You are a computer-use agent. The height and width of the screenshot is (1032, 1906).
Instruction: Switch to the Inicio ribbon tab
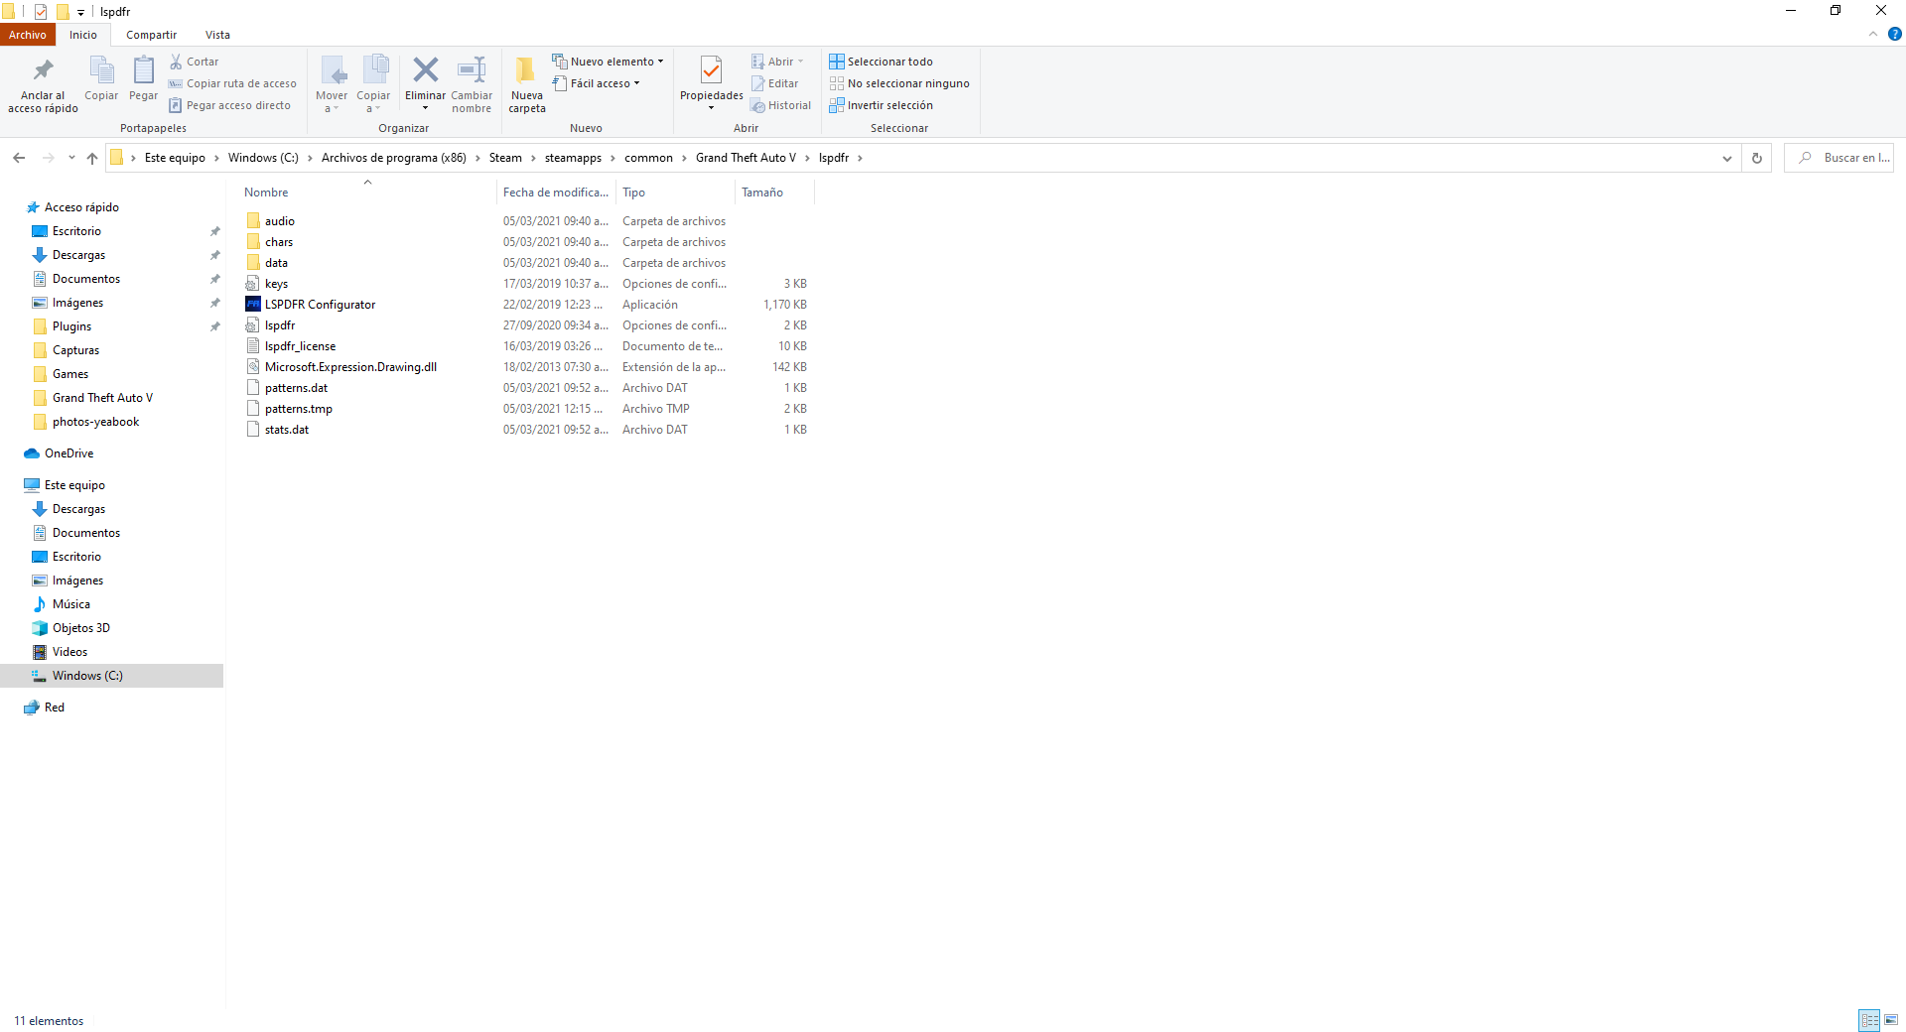83,35
